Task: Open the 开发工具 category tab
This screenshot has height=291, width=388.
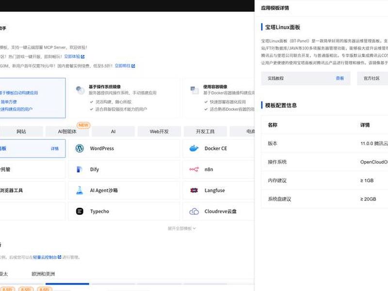Action: (x=205, y=131)
